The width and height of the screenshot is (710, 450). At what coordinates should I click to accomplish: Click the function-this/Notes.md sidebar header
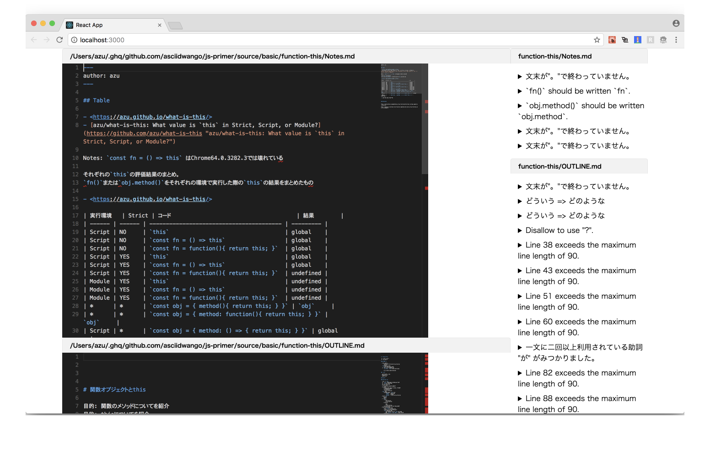[x=579, y=56]
